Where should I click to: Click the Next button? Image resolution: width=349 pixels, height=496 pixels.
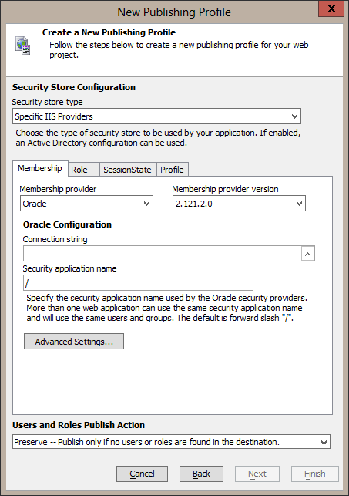tap(257, 474)
